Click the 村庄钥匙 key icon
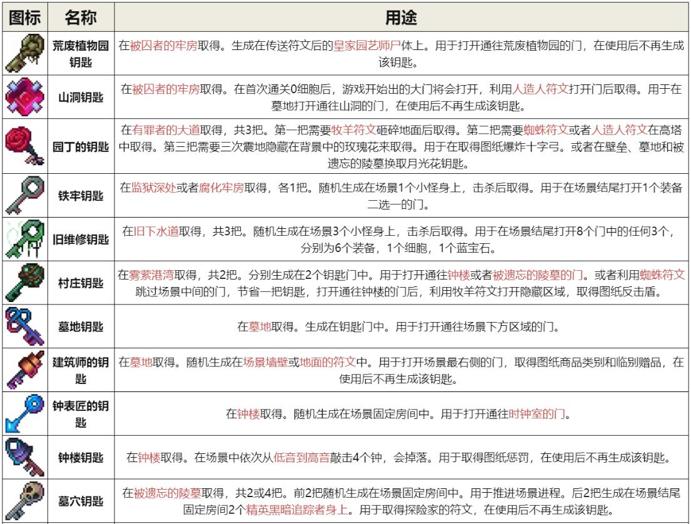This screenshot has width=691, height=524. (24, 283)
